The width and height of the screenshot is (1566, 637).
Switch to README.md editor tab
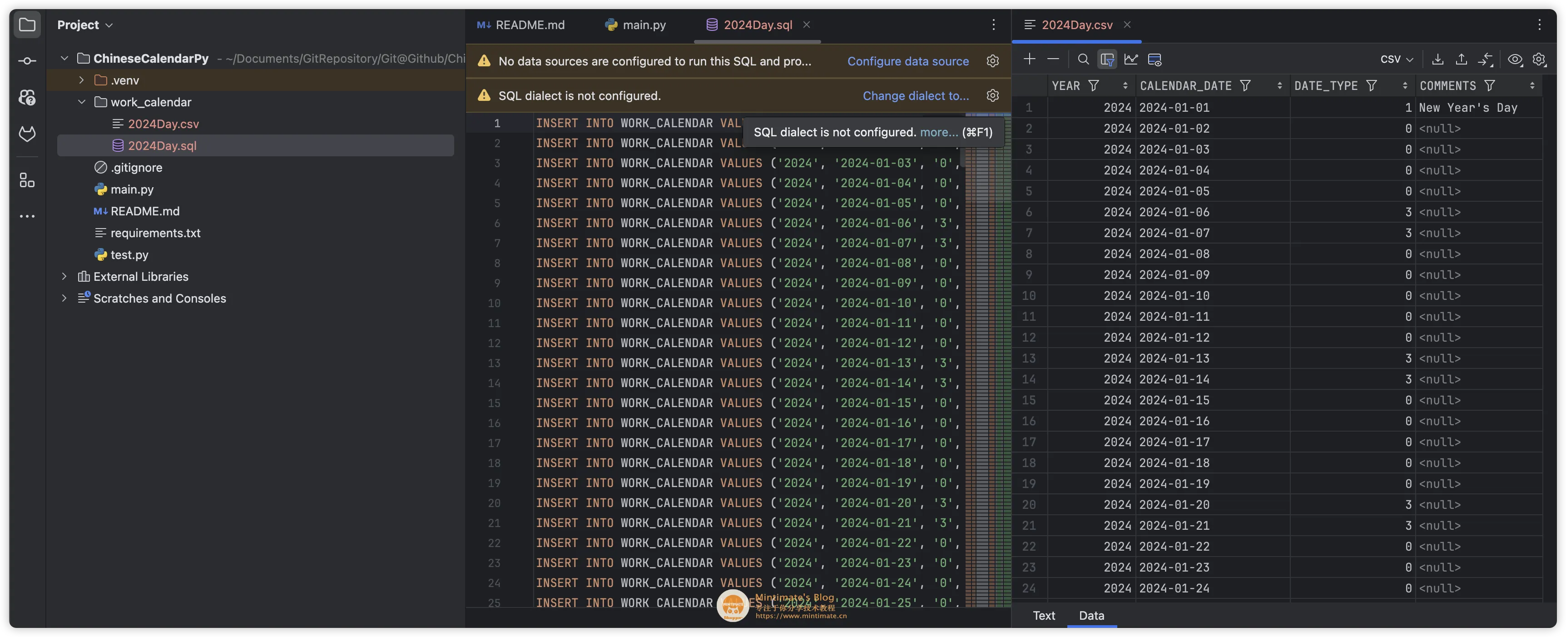tap(521, 25)
